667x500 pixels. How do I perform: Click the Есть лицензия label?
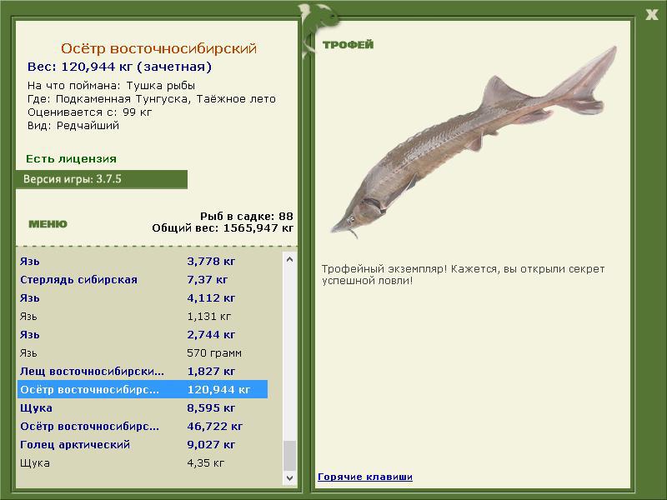pyautogui.click(x=71, y=158)
